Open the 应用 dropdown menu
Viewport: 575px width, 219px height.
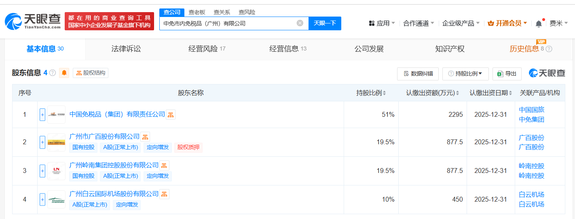(382, 23)
